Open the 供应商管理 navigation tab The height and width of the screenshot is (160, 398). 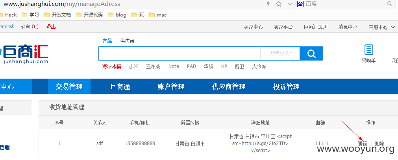[229, 86]
